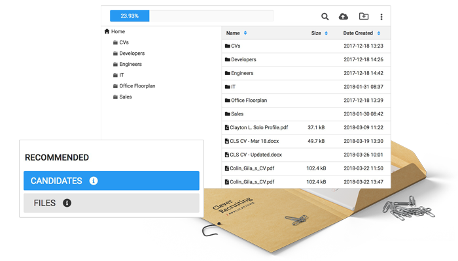The width and height of the screenshot is (458, 261).
Task: Click the RECOMMENDED heading
Action: (x=57, y=158)
